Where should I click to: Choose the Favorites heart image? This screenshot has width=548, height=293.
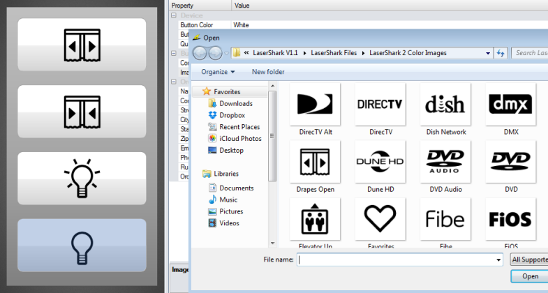pos(380,219)
